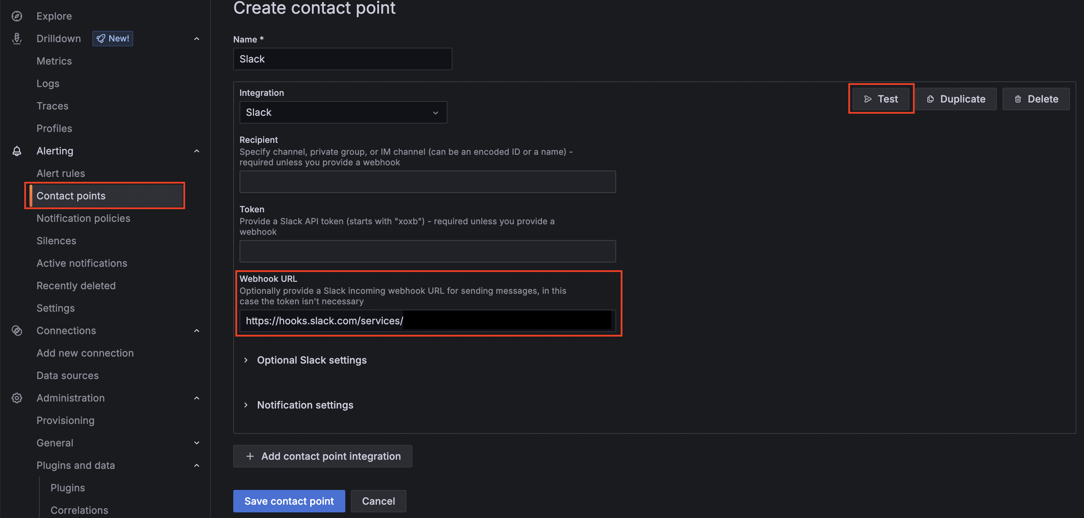Focus the Webhook URL input field
Image resolution: width=1084 pixels, height=518 pixels.
(427, 321)
